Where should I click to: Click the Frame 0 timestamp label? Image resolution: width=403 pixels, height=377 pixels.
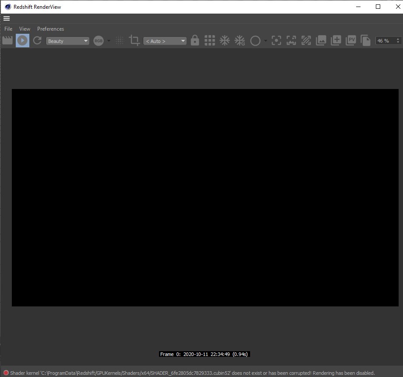click(x=204, y=354)
